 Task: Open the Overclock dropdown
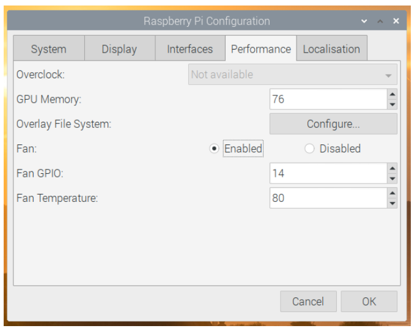[293, 75]
